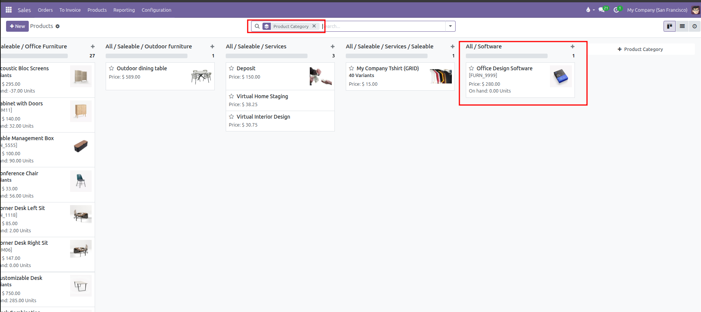Image resolution: width=701 pixels, height=312 pixels.
Task: Open the Cabinet with Doors image
Action: [81, 111]
